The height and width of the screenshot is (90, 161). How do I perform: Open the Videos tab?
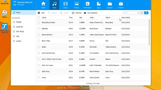tap(65, 5)
